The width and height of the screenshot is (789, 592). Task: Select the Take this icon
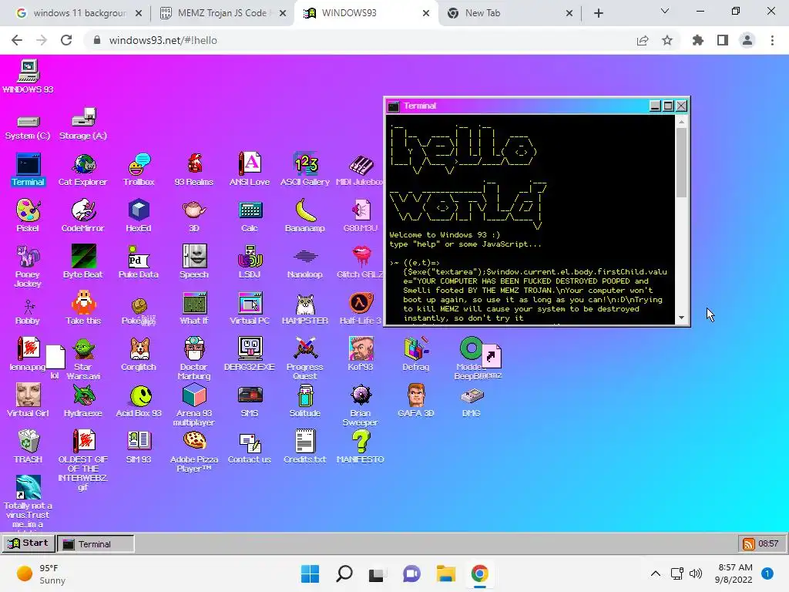(x=83, y=308)
